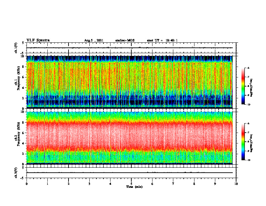Click the "6" frequency tick on ch.1 spectrogram
The height and width of the screenshot is (206, 266).
24,77
